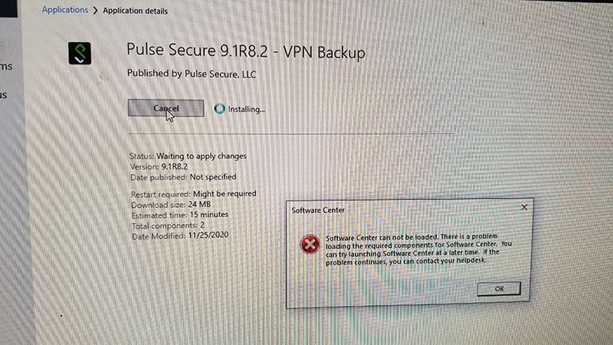Go back to Applications via breadcrumb
This screenshot has height=345, width=613.
pyautogui.click(x=65, y=10)
